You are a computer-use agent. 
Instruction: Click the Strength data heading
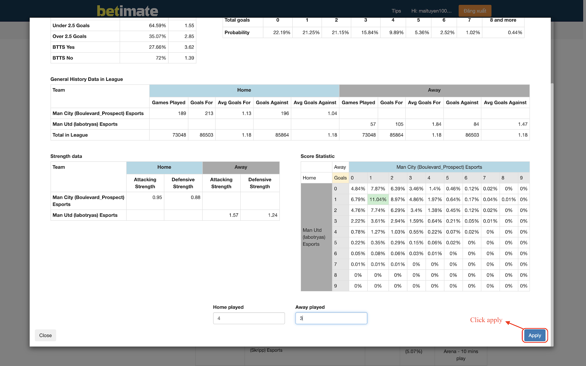tap(66, 156)
